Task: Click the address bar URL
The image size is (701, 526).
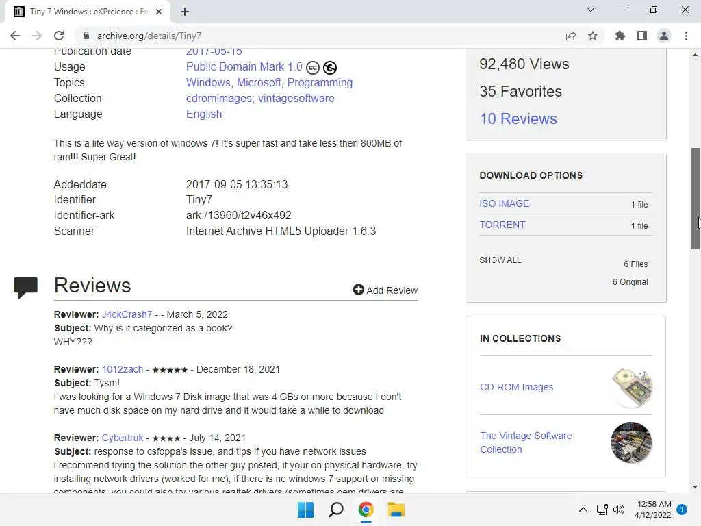Action: 149,36
